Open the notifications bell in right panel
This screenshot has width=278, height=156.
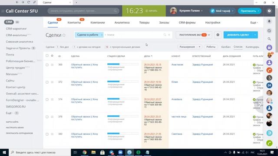click(269, 21)
